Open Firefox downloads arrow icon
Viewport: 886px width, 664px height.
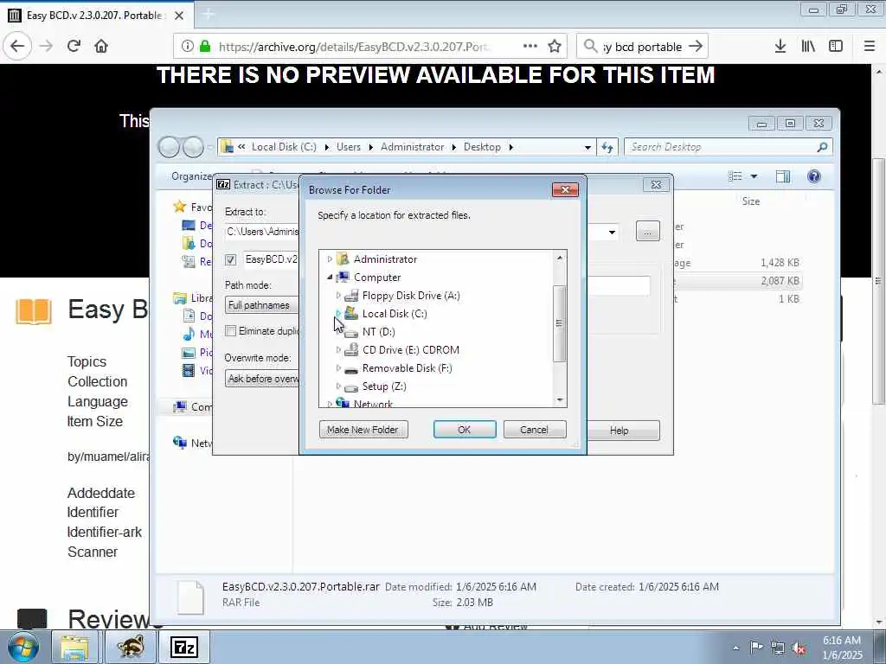(x=780, y=47)
